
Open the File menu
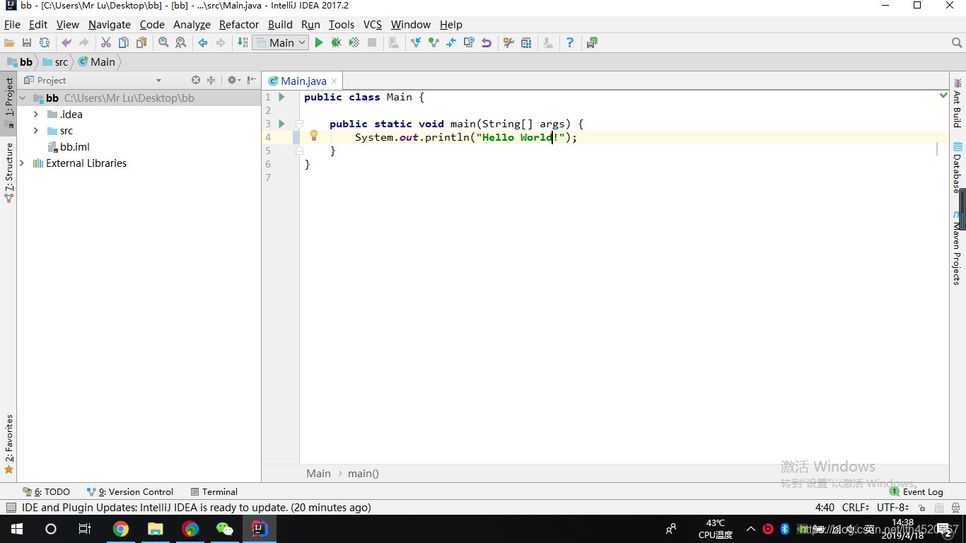click(x=13, y=24)
